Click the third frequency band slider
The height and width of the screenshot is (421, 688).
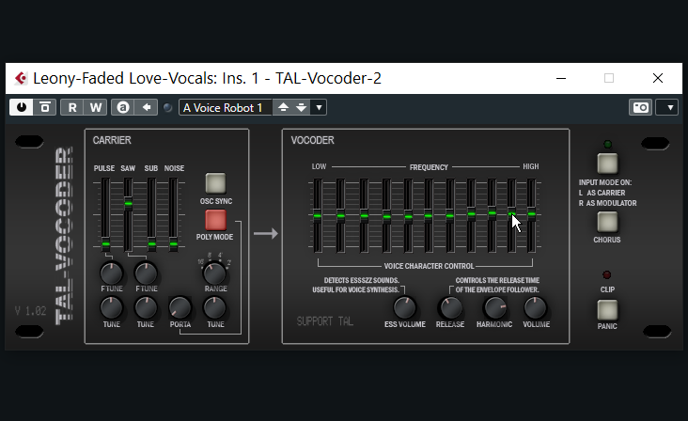(x=364, y=215)
